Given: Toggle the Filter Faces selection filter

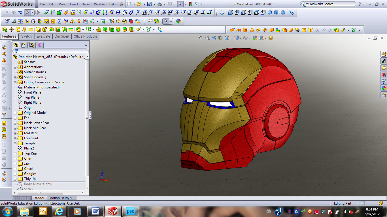Looking at the screenshot, I should click(59, 12).
